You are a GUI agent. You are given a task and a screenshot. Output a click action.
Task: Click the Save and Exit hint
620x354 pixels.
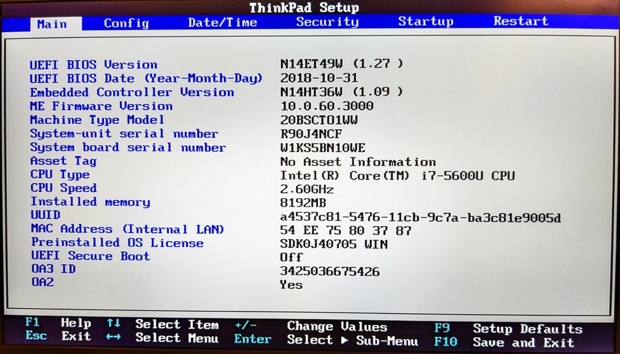coord(524,342)
